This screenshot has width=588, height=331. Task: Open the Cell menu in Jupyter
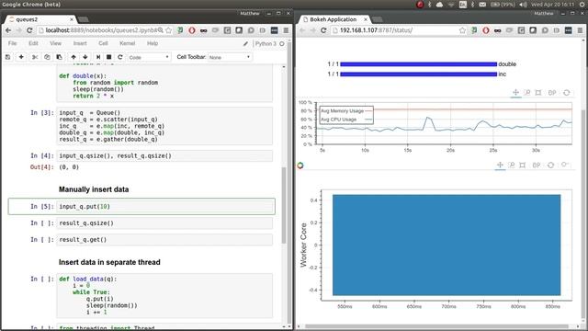point(103,43)
